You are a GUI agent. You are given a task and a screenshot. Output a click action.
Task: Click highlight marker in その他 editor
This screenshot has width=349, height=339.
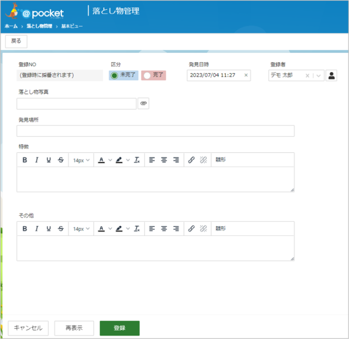coord(119,229)
